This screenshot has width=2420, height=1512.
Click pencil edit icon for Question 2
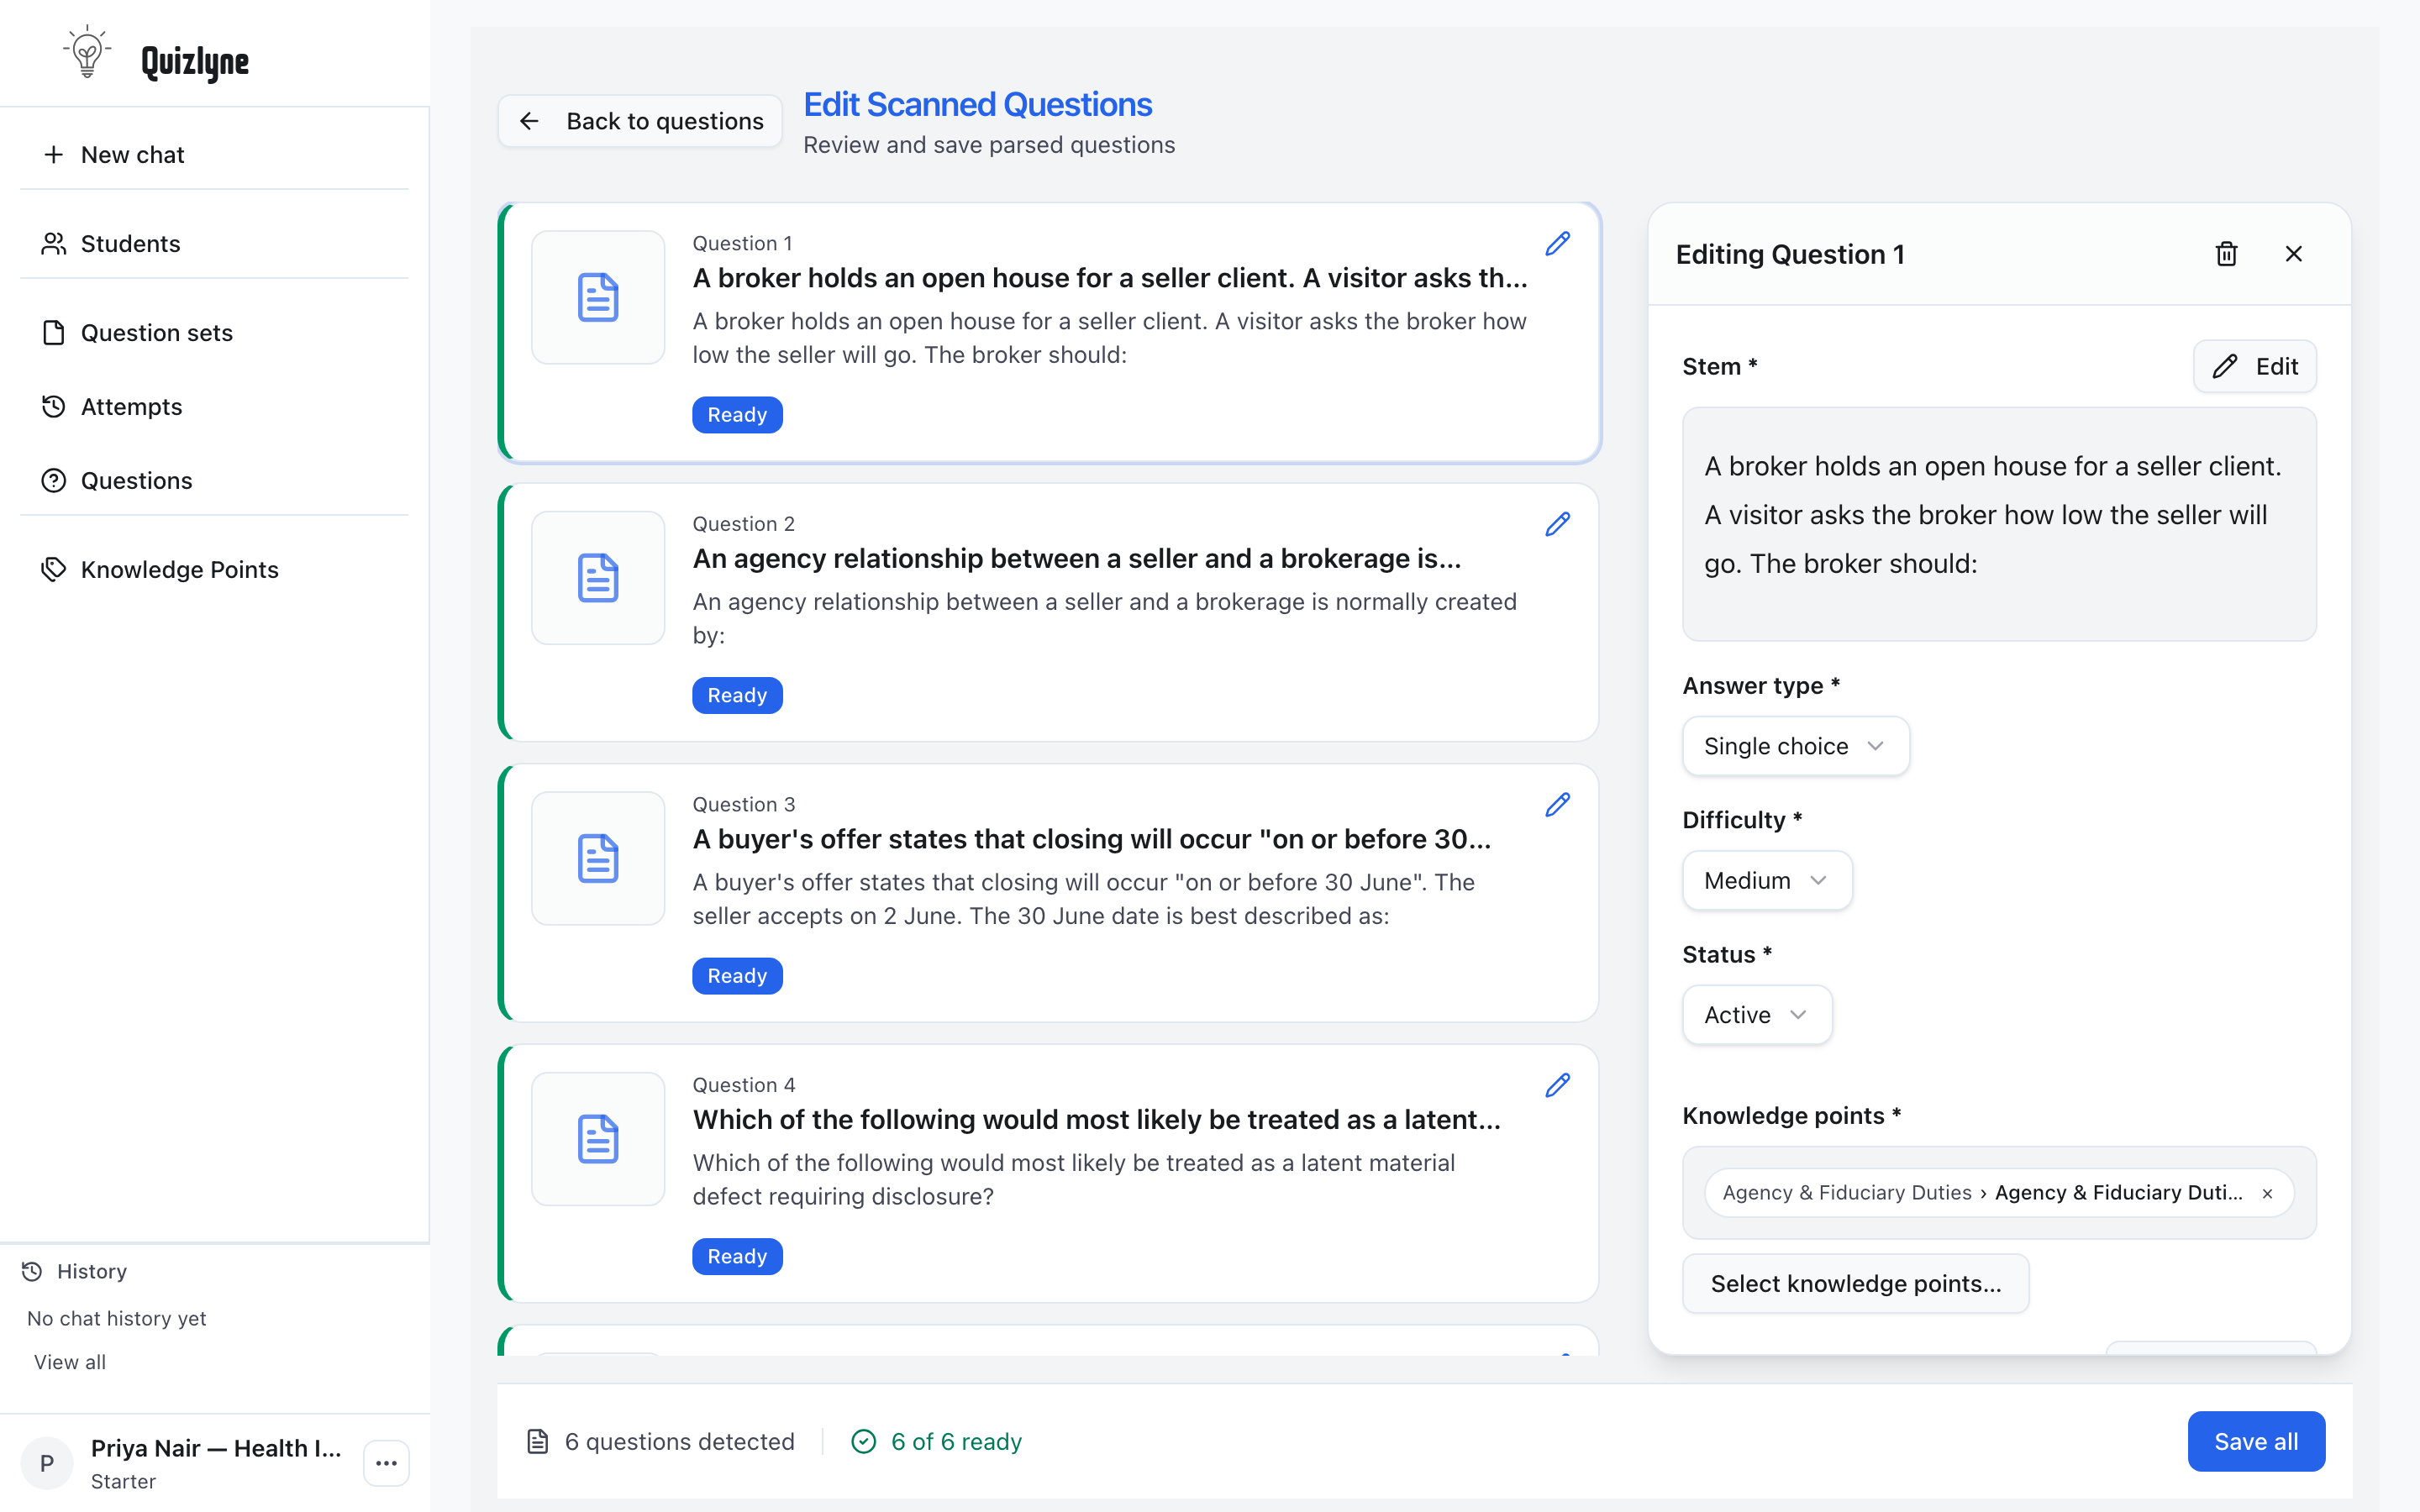(1557, 524)
